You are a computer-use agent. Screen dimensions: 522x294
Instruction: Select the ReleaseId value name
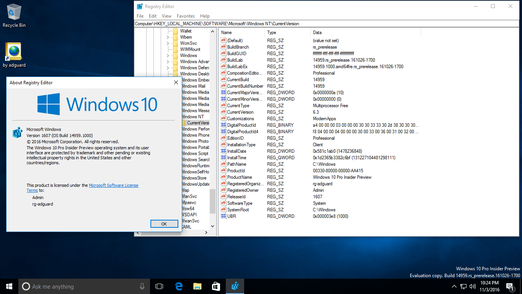tap(237, 197)
